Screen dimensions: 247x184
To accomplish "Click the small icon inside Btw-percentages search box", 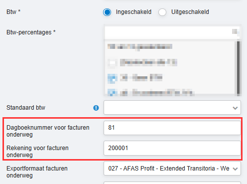I will pyautogui.click(x=235, y=31).
